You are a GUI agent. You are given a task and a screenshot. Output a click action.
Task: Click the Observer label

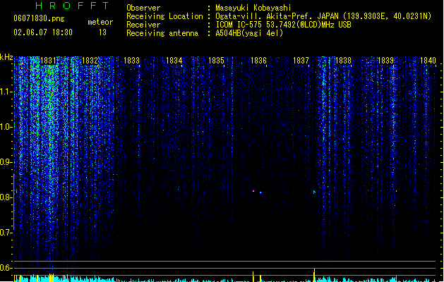143,8
